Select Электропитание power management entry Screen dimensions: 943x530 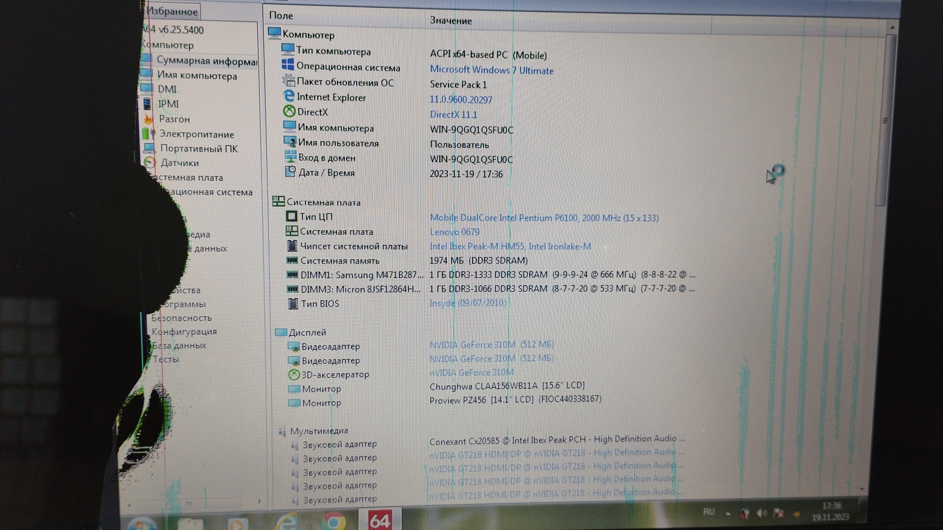pyautogui.click(x=196, y=134)
